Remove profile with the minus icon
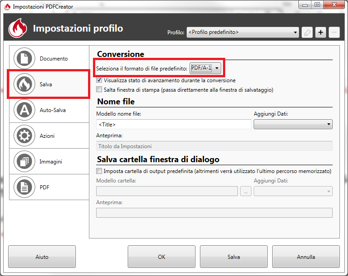The height and width of the screenshot is (276, 348). pos(334,33)
